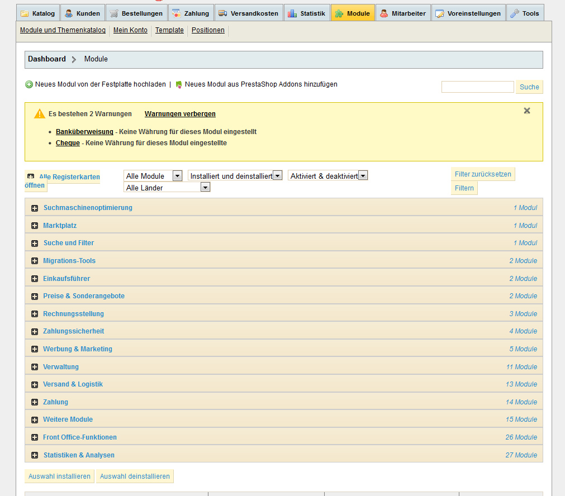This screenshot has height=496, width=565.
Task: Click Neues Modul aus PrestaShop Addons hinzufügen
Action: tap(261, 84)
